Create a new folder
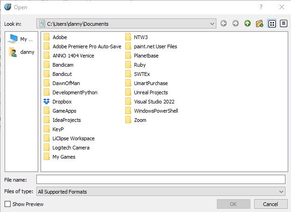 260,23
